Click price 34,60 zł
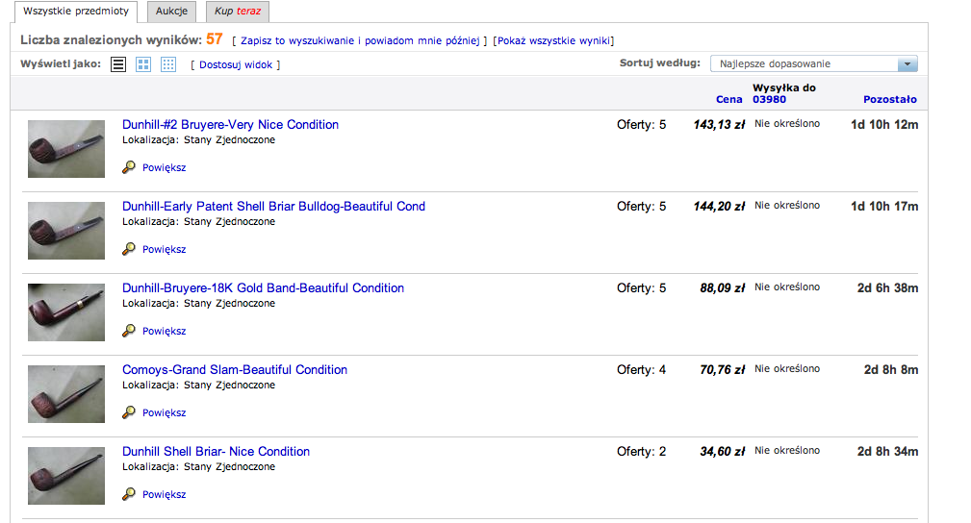Viewport: 971px width, 523px height. 722,451
